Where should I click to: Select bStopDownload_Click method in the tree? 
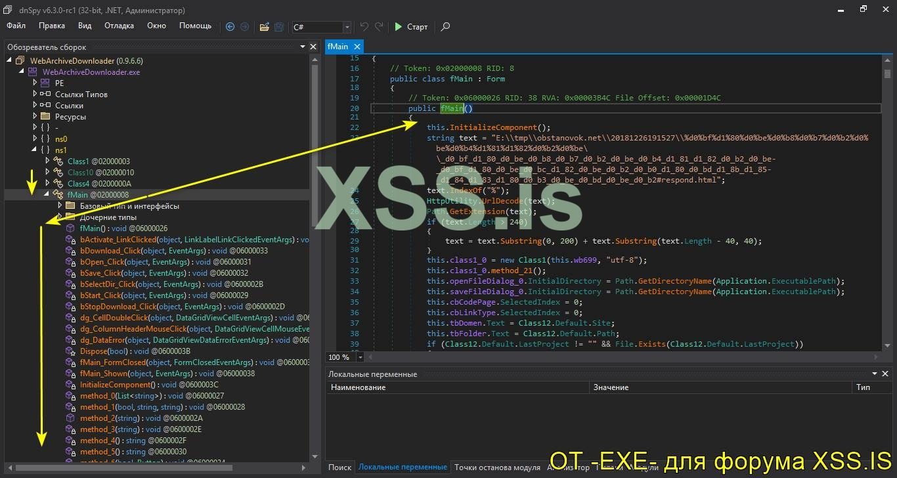coord(182,307)
